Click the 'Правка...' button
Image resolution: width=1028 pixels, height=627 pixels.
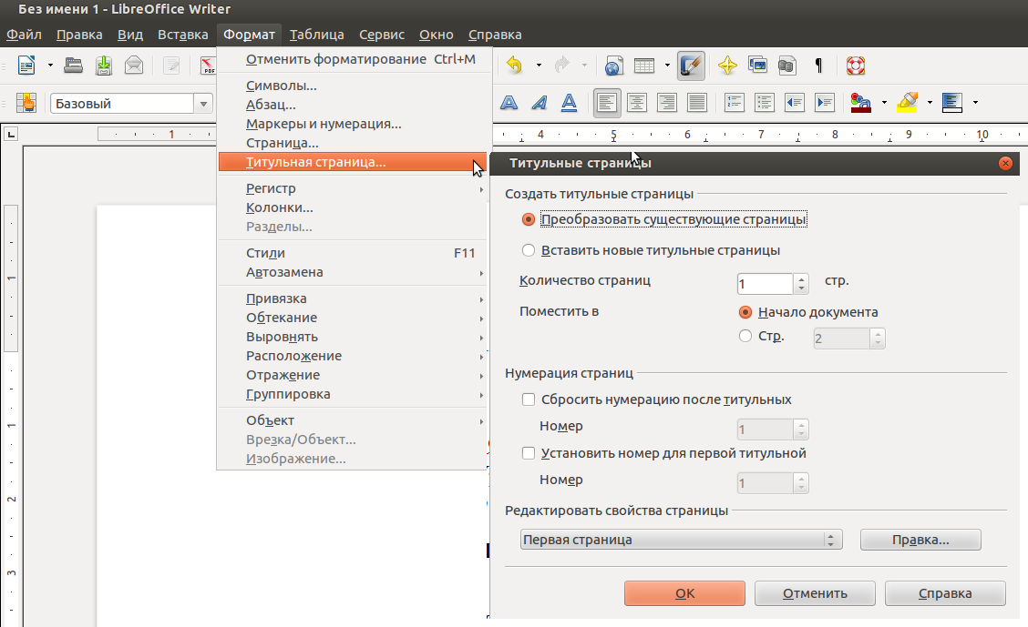coord(920,540)
